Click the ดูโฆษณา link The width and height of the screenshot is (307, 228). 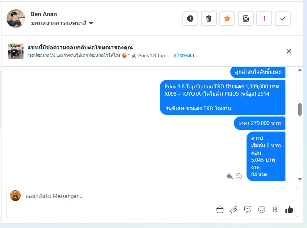click(x=184, y=55)
